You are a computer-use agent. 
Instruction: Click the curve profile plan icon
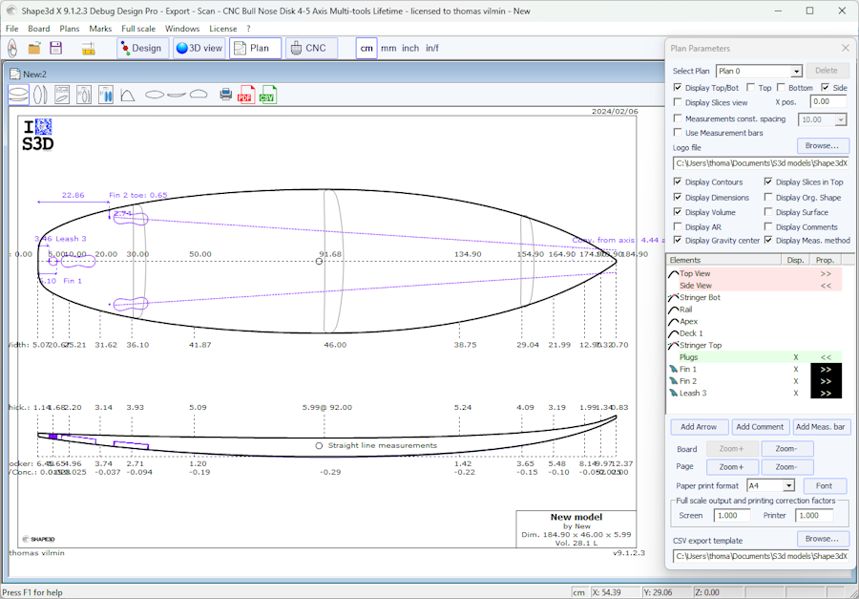tap(128, 95)
